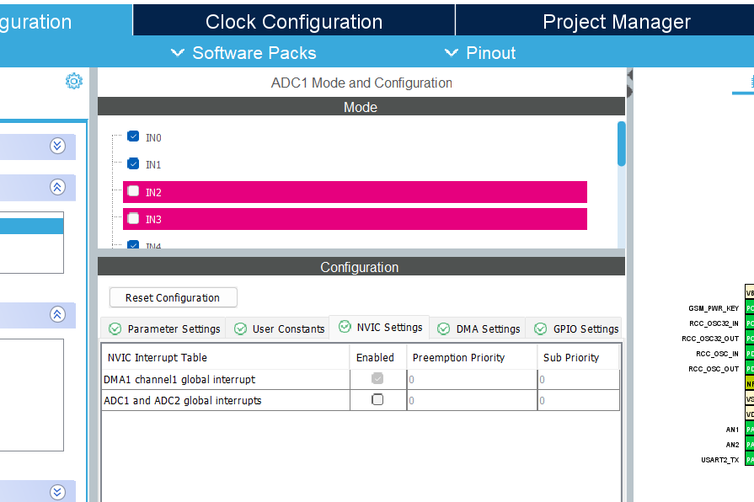Uncheck the IN0 channel checkbox

(x=133, y=136)
